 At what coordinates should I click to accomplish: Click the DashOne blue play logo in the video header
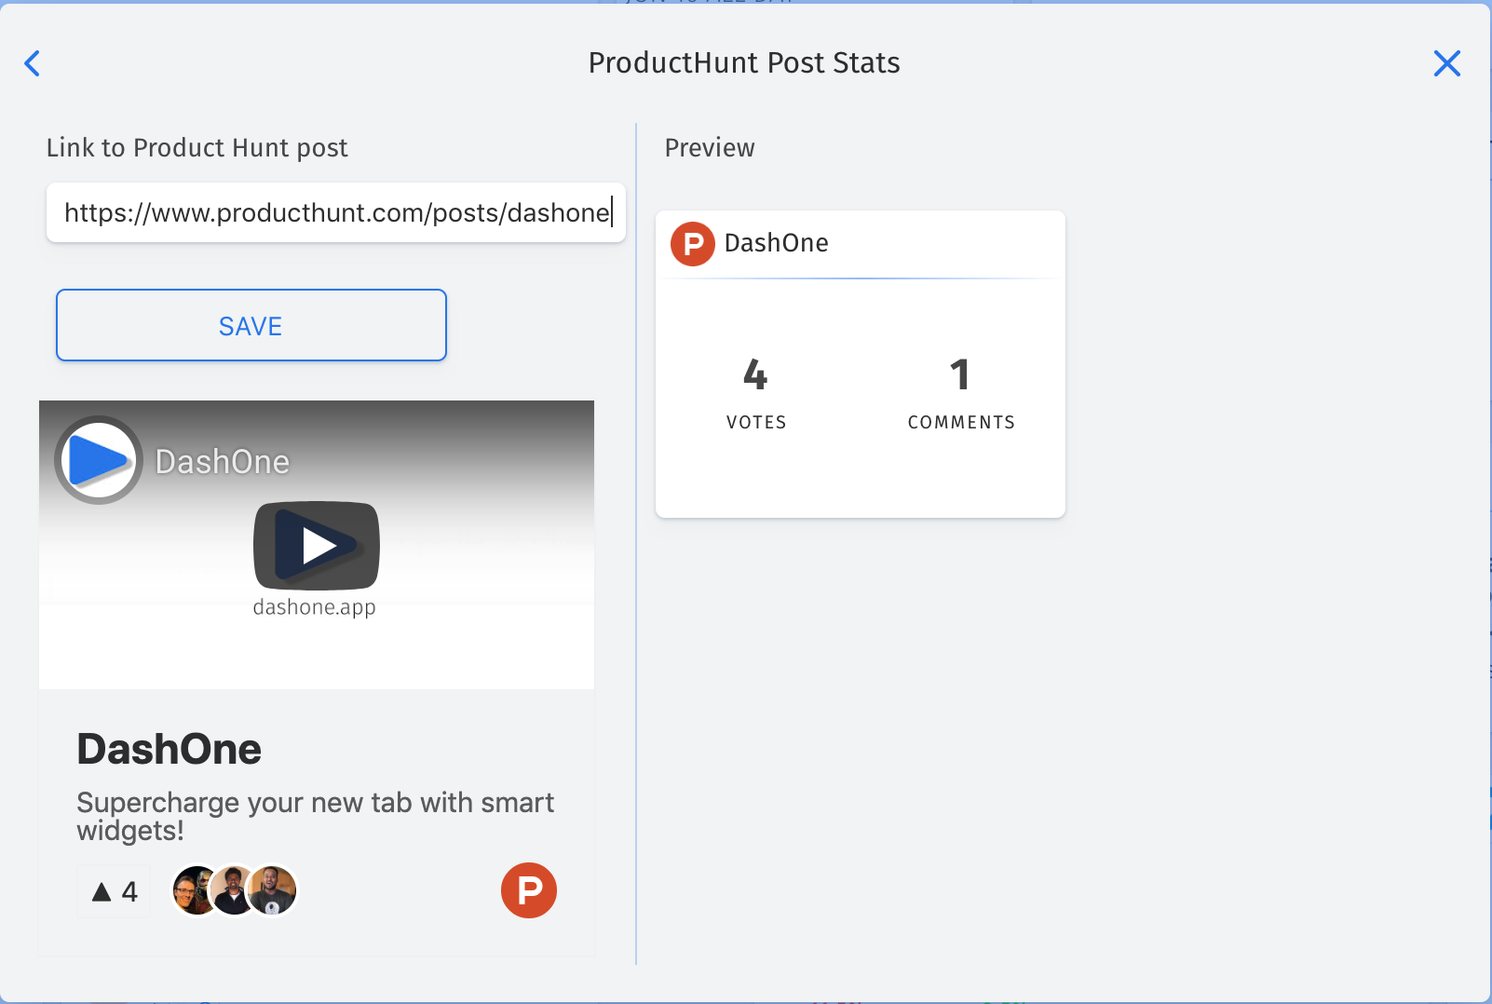click(99, 460)
